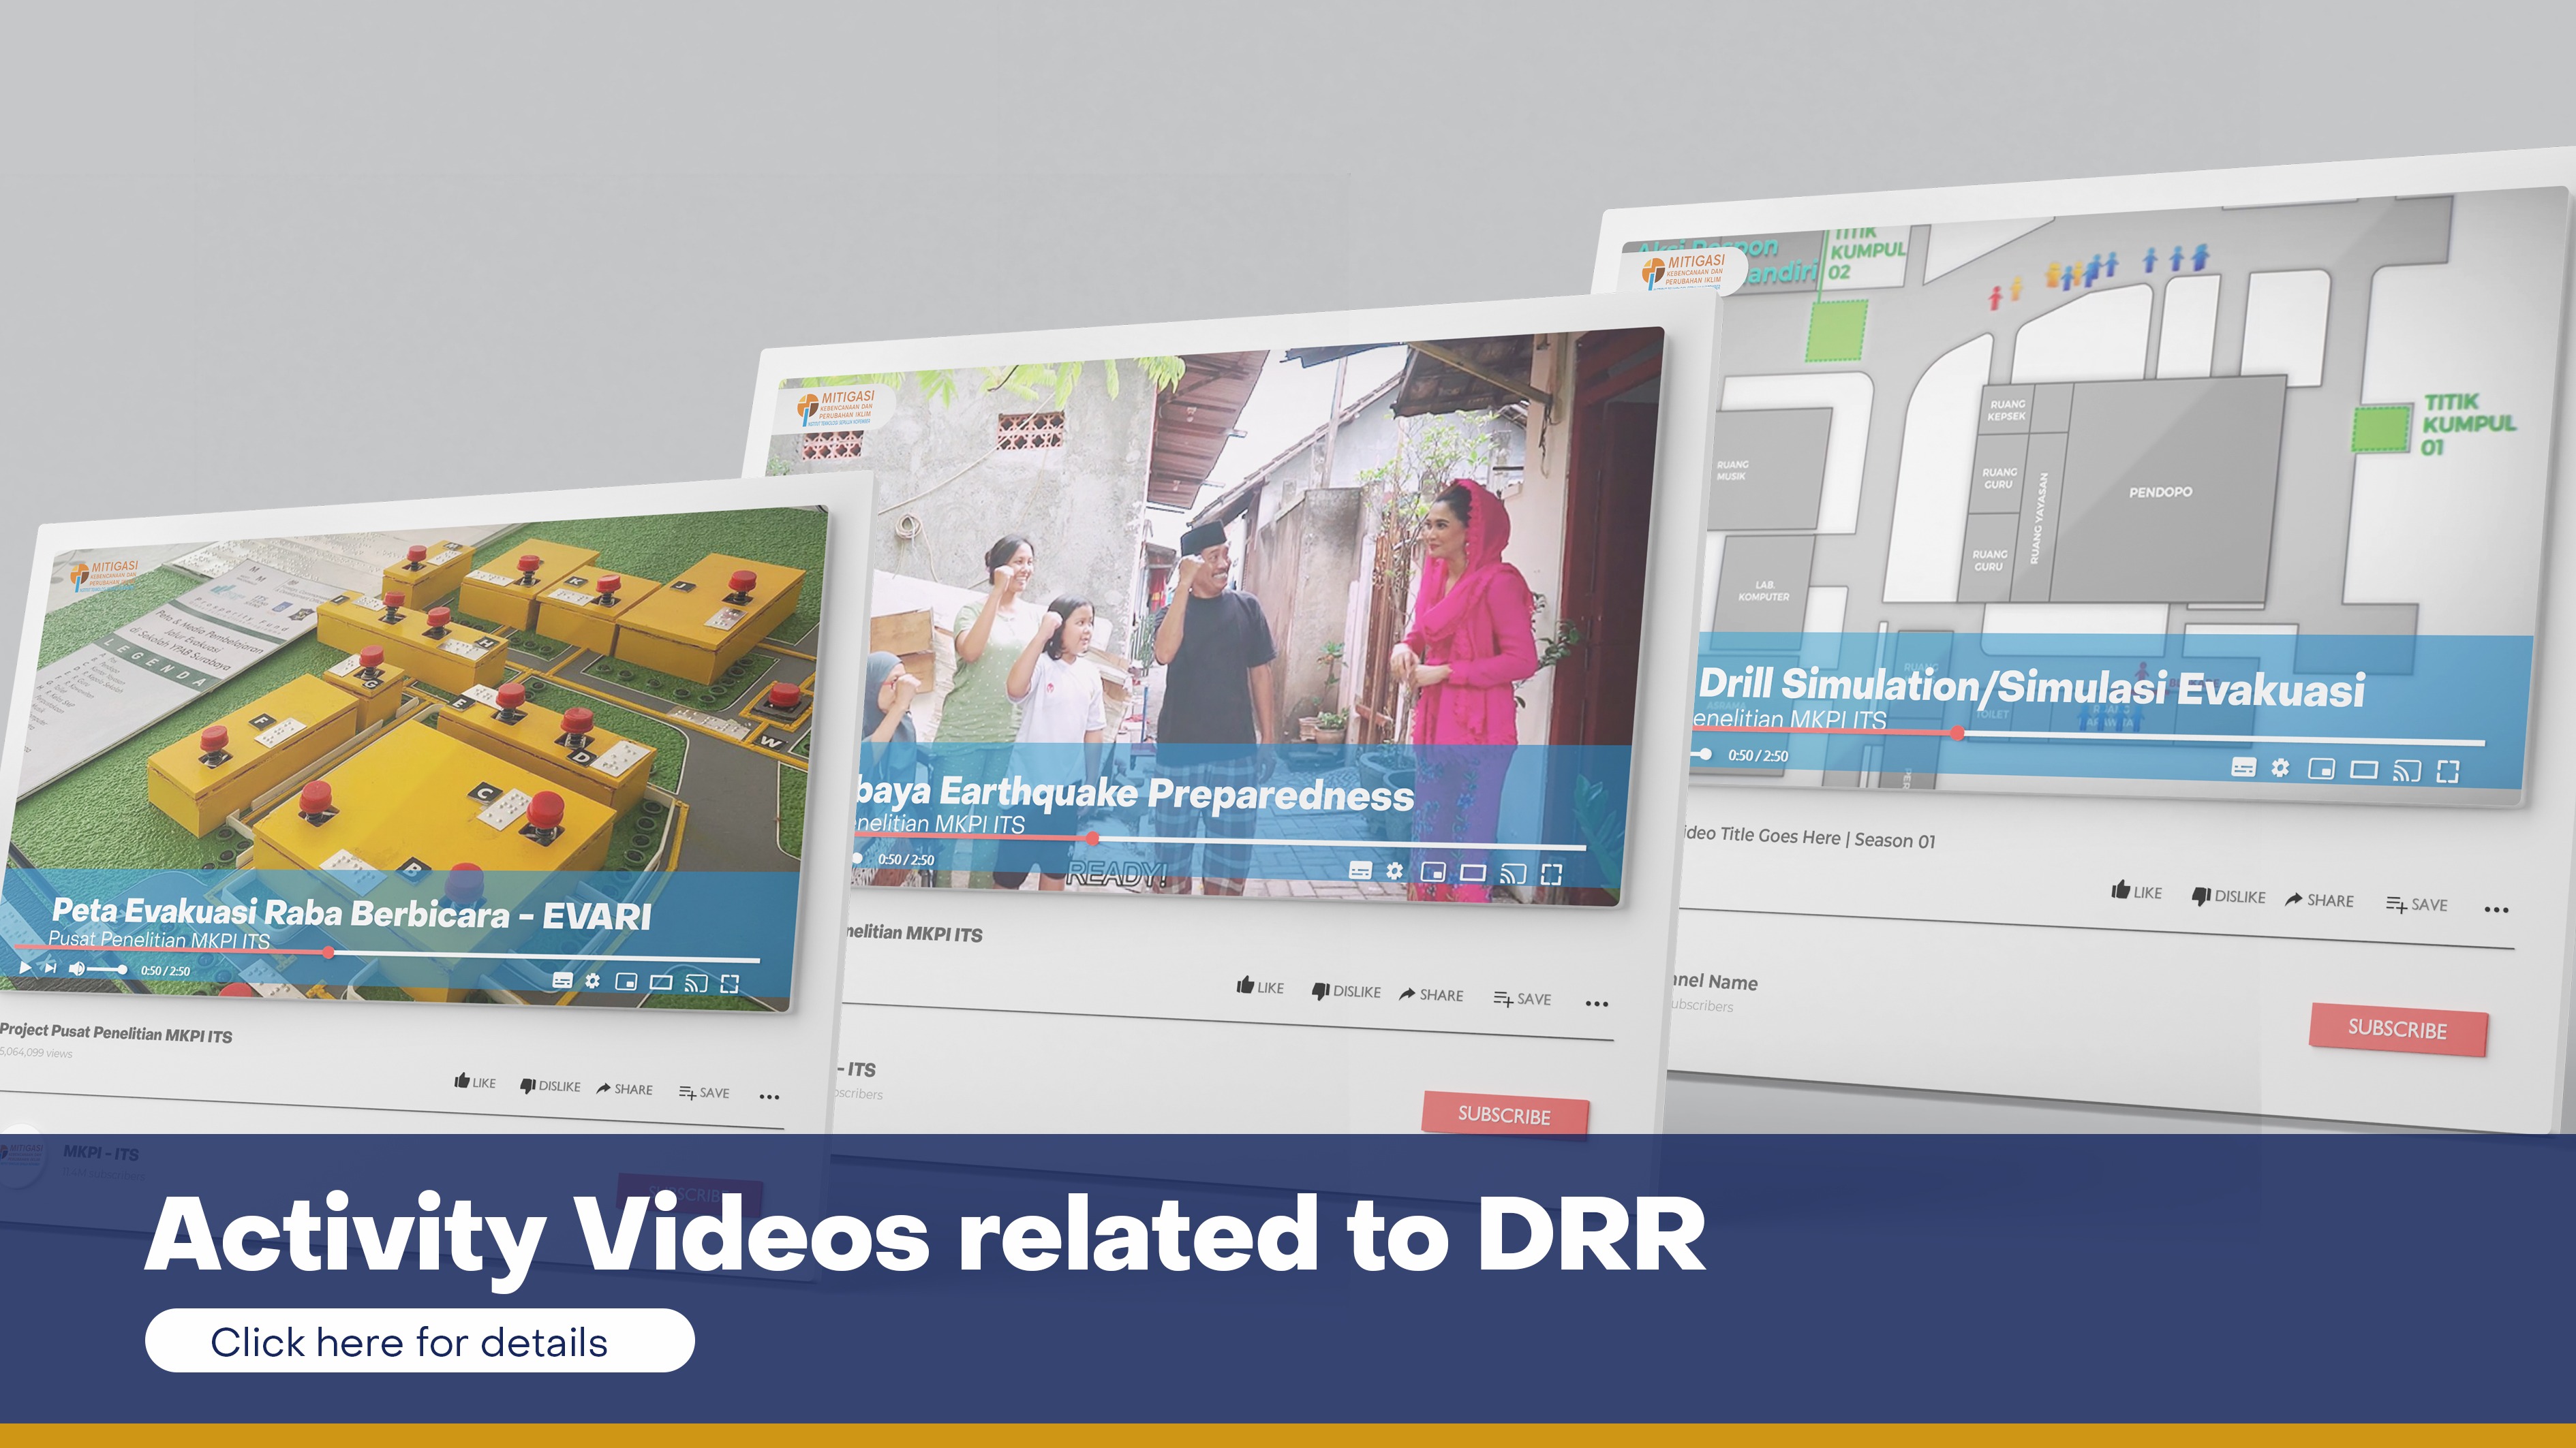
Task: Enter fullscreen on EVARI video player
Action: click(730, 983)
